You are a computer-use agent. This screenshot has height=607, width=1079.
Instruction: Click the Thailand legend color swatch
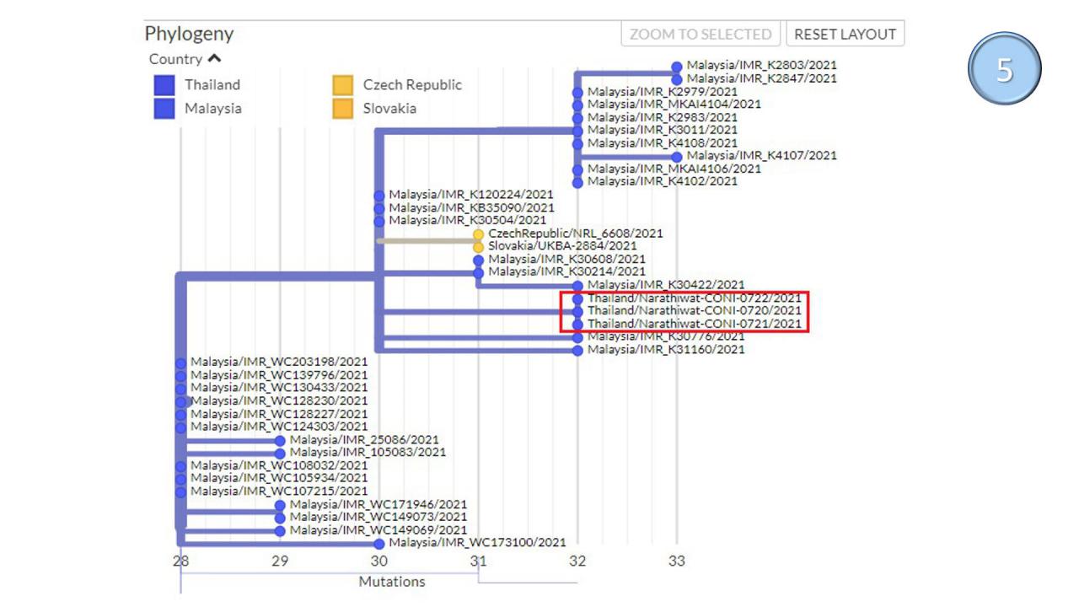coord(164,85)
